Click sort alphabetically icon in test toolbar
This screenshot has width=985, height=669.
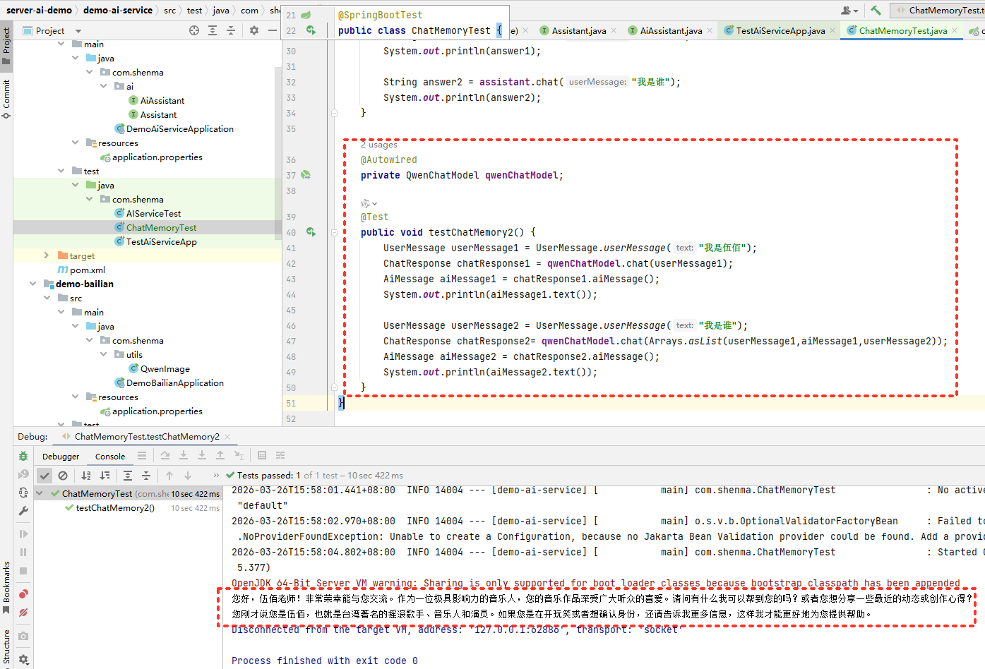click(x=86, y=476)
